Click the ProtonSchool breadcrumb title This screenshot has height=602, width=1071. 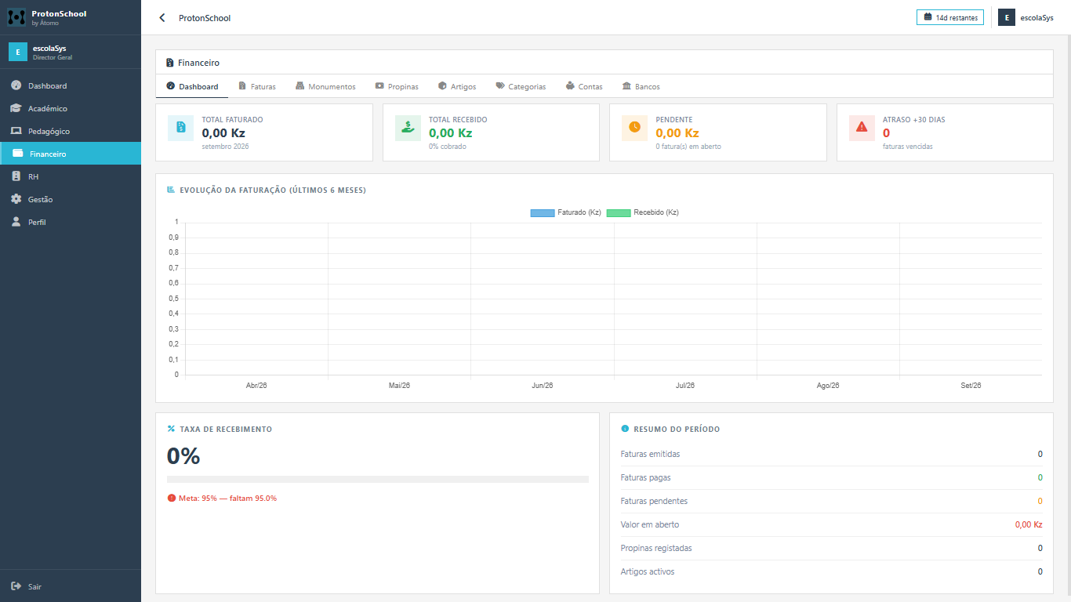205,18
